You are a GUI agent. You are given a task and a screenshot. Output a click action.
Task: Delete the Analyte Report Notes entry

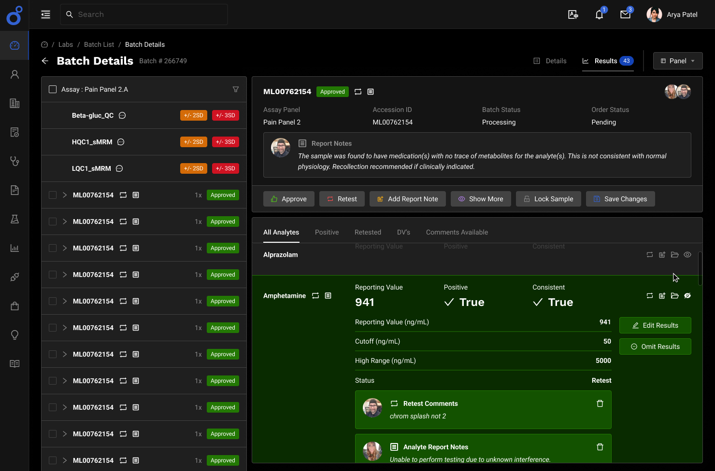coord(600,447)
